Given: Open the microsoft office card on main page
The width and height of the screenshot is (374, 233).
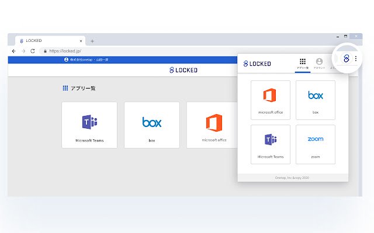Looking at the screenshot, I should coord(212,125).
